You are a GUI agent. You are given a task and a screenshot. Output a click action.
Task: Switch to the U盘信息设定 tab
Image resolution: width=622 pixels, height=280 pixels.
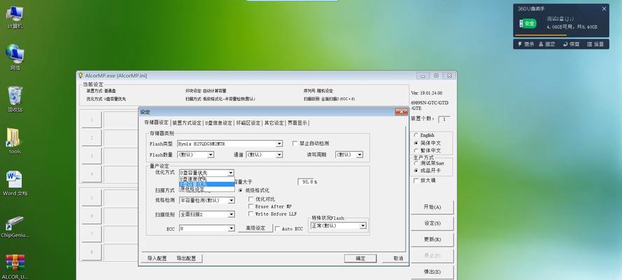click(x=218, y=123)
